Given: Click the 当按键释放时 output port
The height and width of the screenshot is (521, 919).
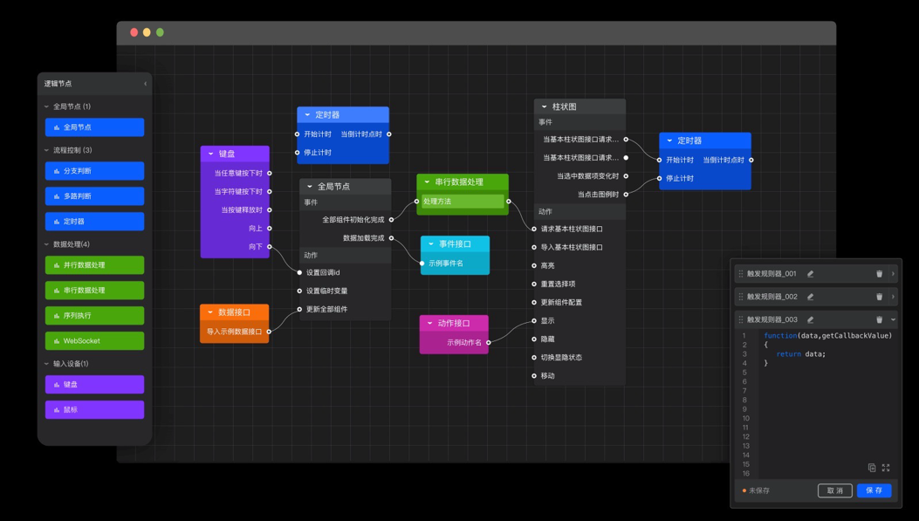Looking at the screenshot, I should tap(270, 209).
